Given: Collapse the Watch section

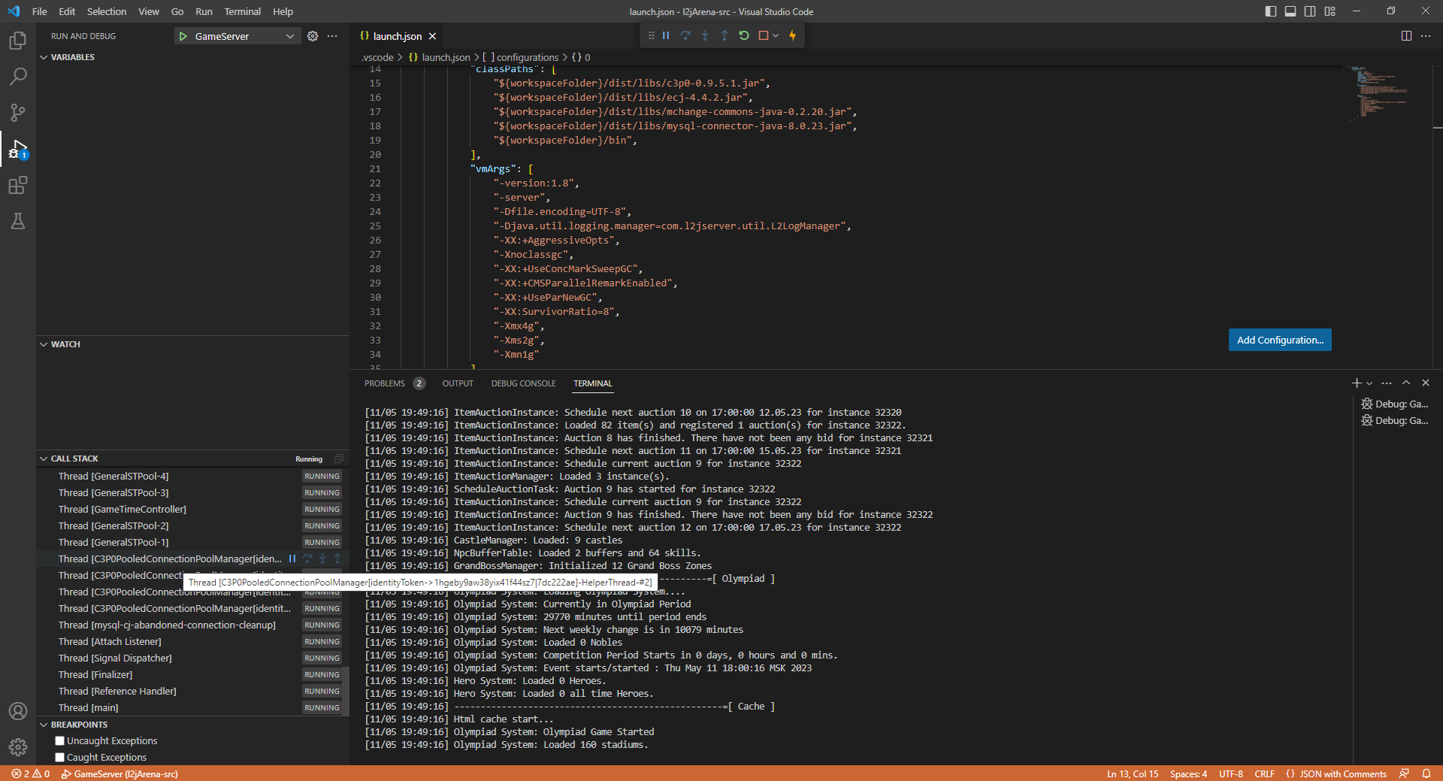Looking at the screenshot, I should click(x=44, y=344).
